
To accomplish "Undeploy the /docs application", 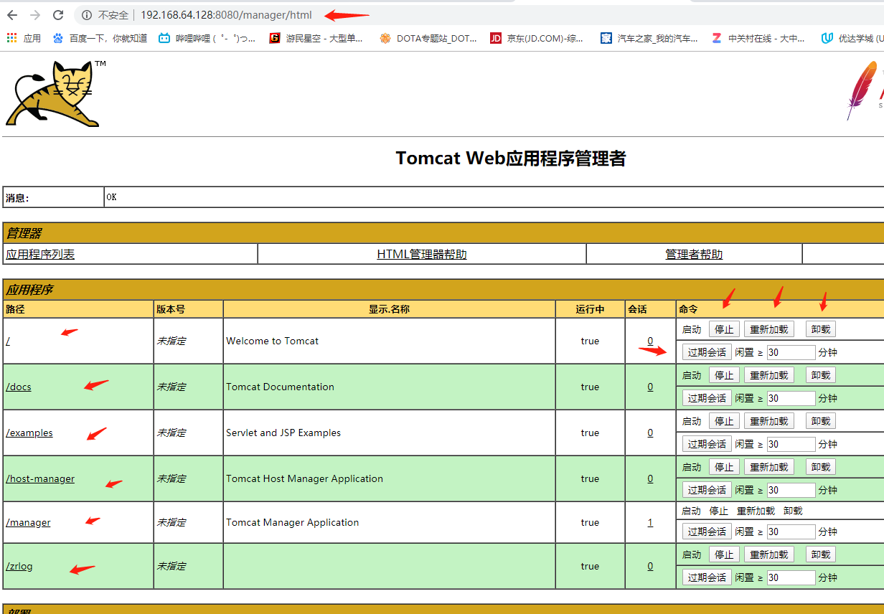I will coord(821,375).
